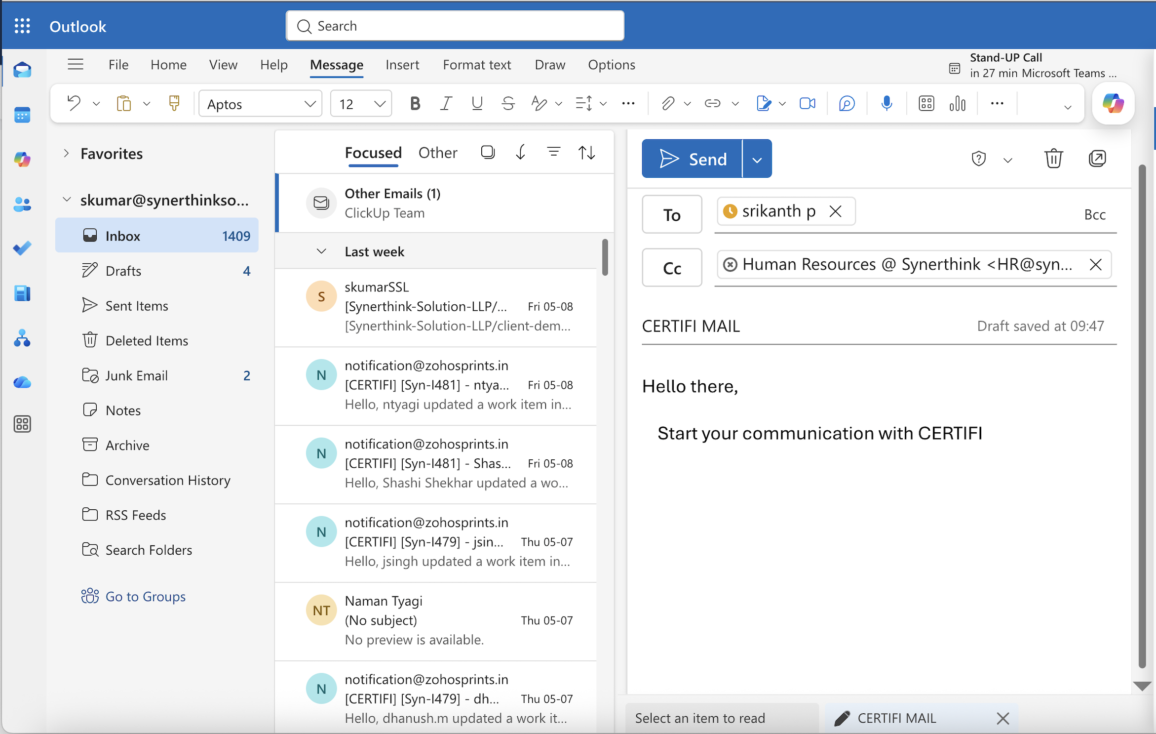1156x734 pixels.
Task: Click the Sort messages icon
Action: tap(586, 152)
